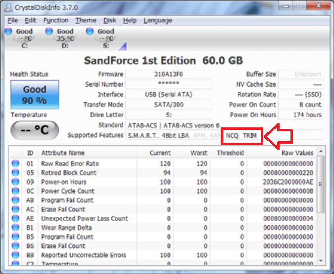
Task: Click the attribute list scroll down arrow
Action: [x=321, y=261]
